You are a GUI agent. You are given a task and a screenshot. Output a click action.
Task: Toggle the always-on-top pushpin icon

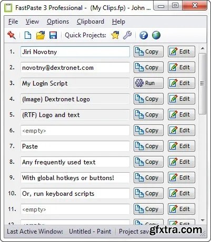pos(12,35)
